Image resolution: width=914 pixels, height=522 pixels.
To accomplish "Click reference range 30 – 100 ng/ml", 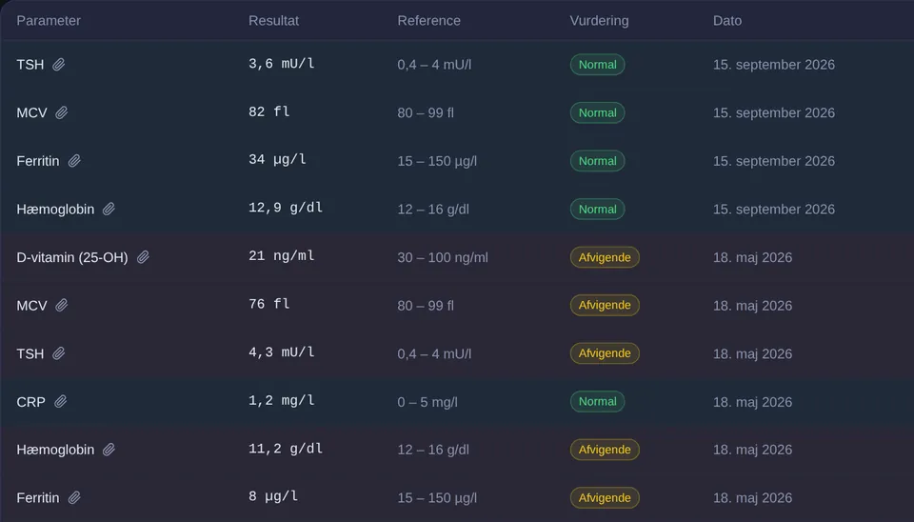I will pyautogui.click(x=443, y=257).
